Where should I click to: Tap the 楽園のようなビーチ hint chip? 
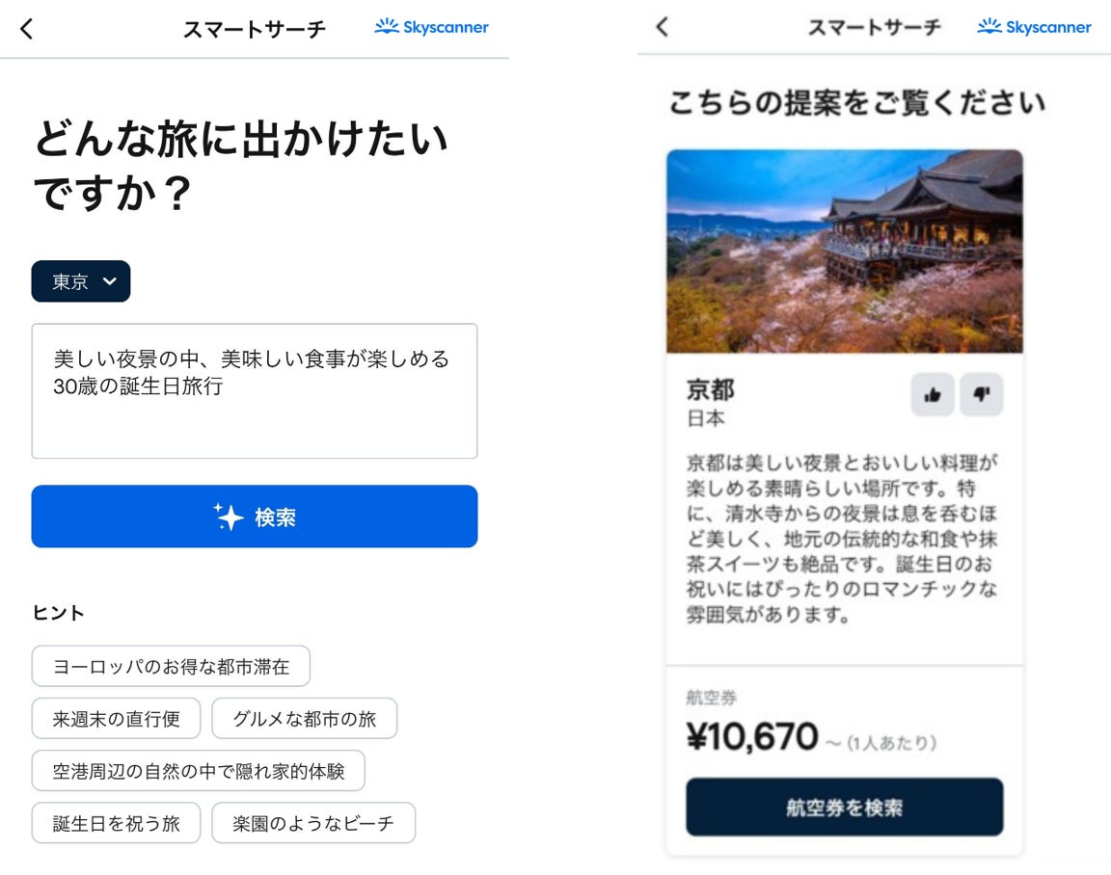pos(313,823)
